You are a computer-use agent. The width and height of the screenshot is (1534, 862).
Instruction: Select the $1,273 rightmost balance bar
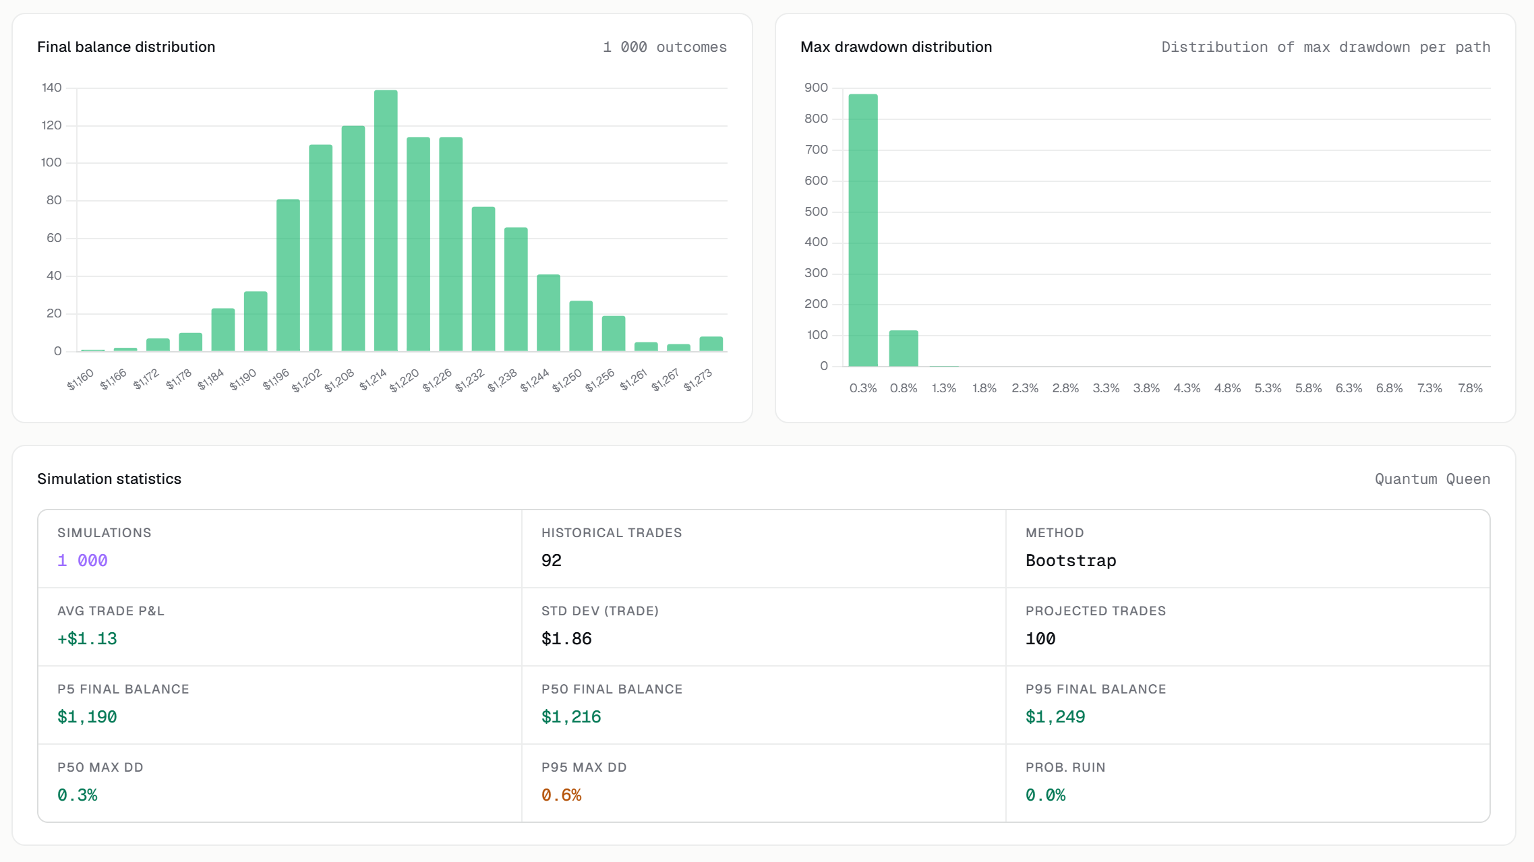(711, 344)
